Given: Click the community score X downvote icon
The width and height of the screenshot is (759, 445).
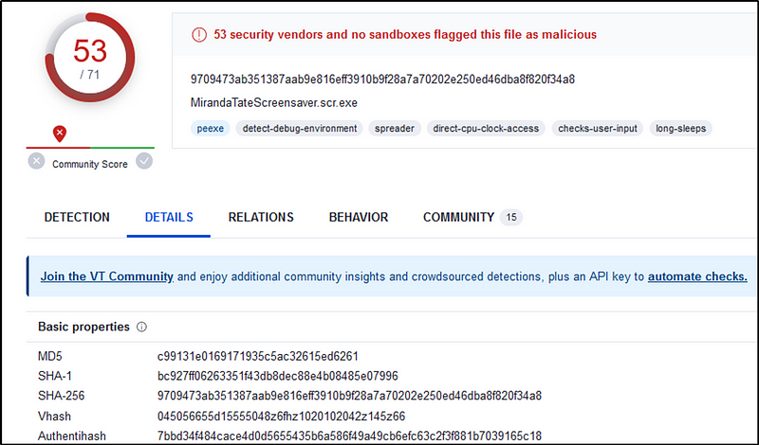Looking at the screenshot, I should tap(36, 162).
